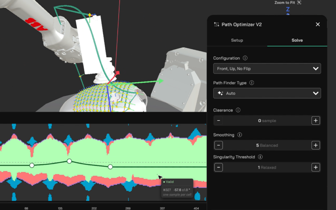Select the first path control point
Viewport: 336px width, 210px height.
(x=32, y=165)
